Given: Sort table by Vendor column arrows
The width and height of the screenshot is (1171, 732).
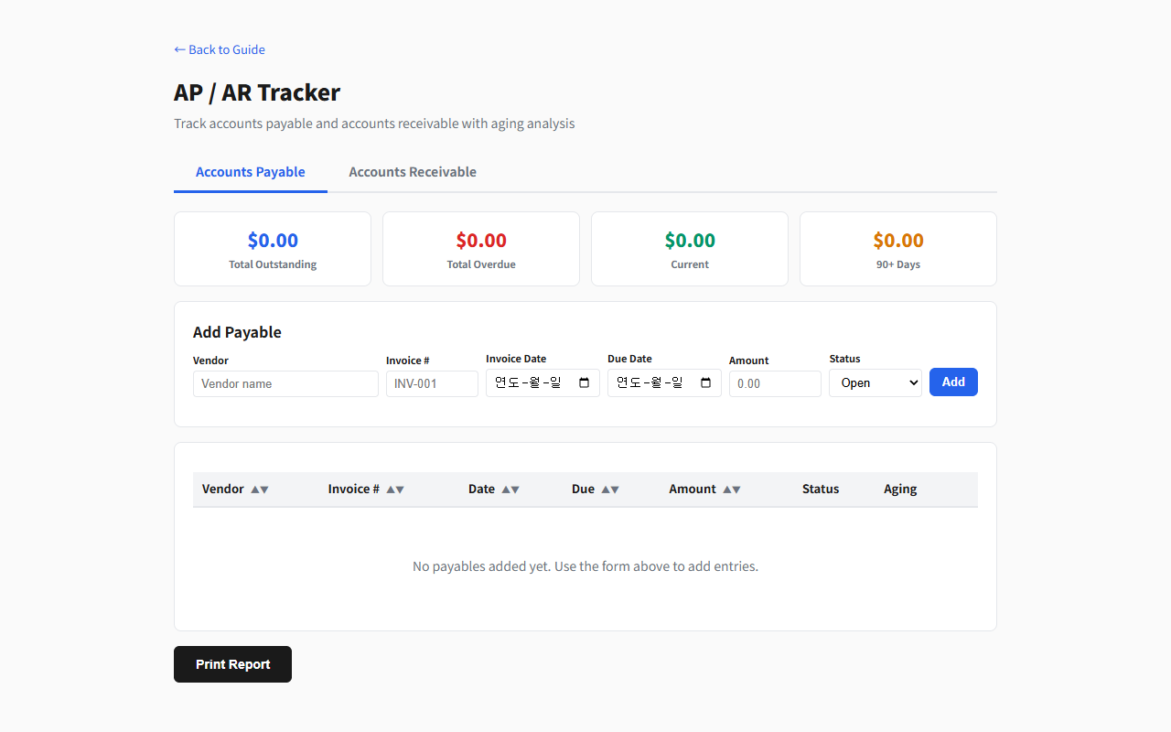Looking at the screenshot, I should tap(259, 490).
